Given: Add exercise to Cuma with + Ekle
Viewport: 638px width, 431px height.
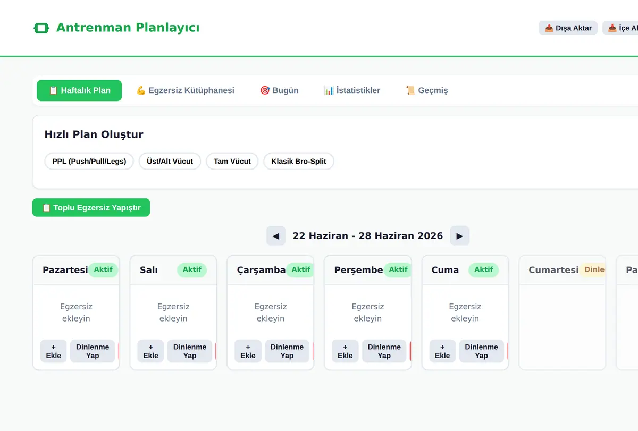Looking at the screenshot, I should 443,351.
